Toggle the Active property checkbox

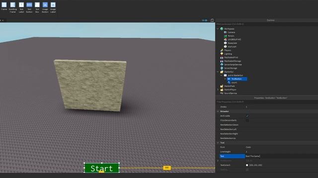pos(247,116)
